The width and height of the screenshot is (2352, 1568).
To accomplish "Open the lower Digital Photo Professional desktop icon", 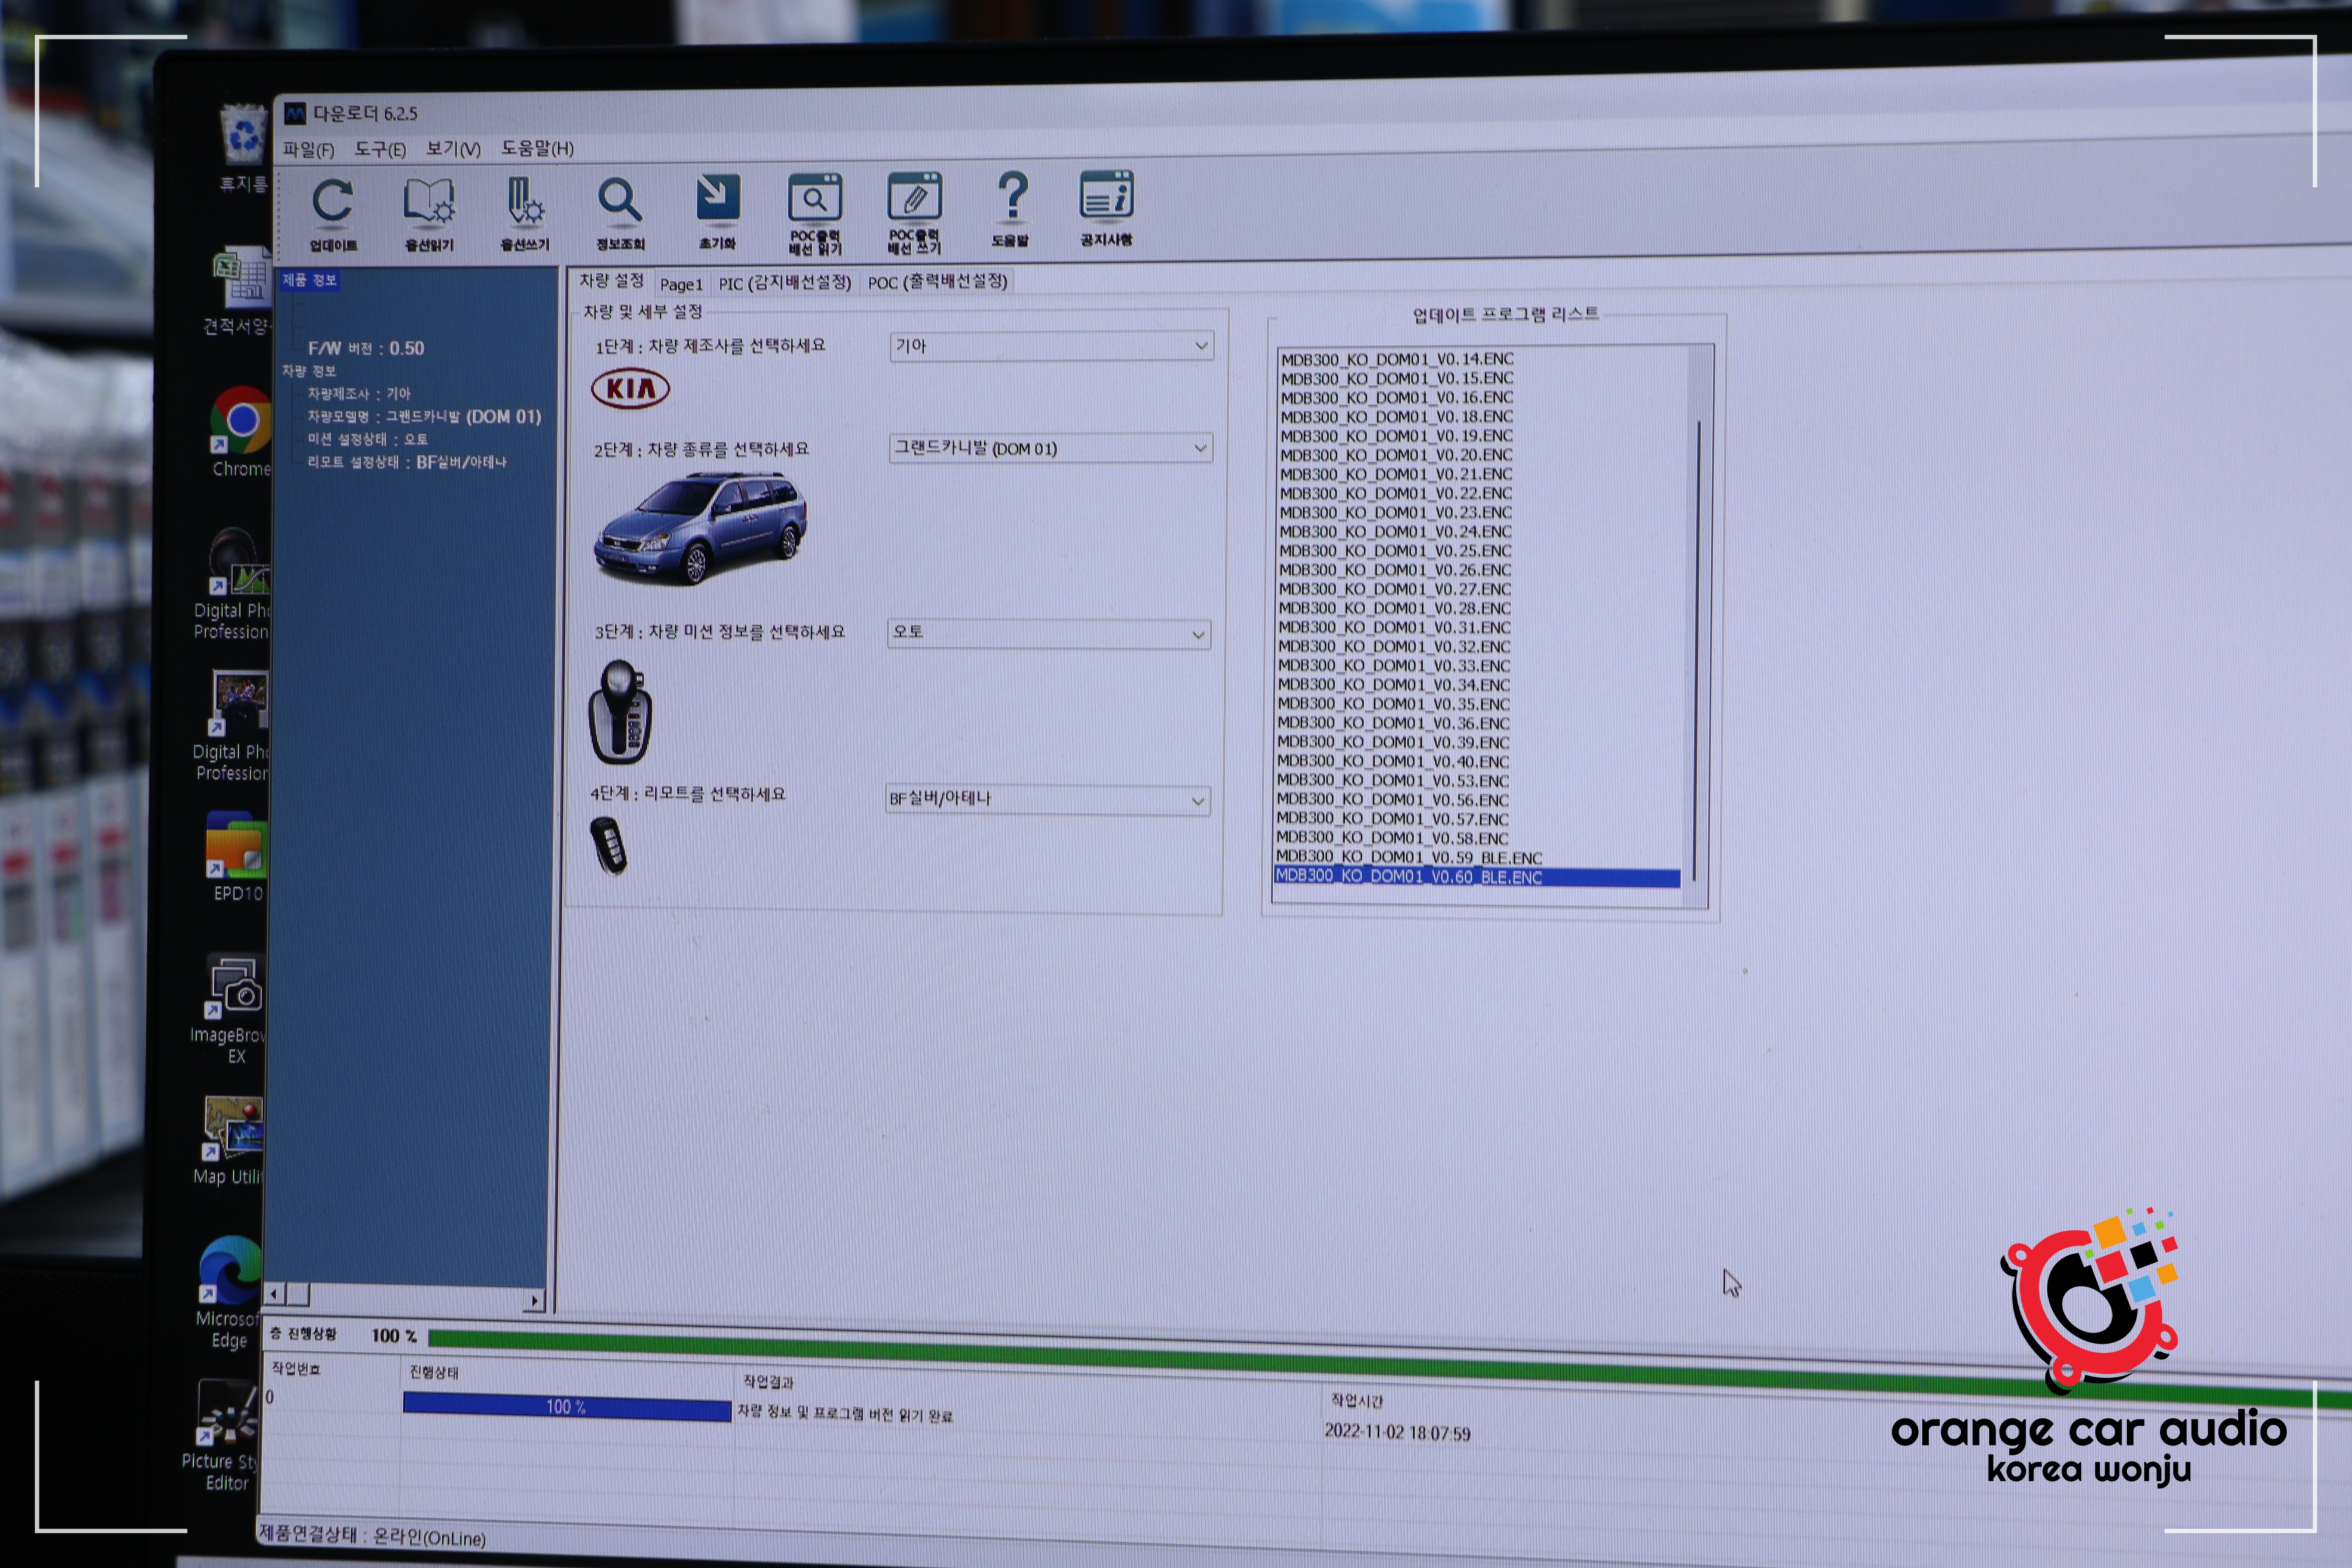I will (233, 725).
